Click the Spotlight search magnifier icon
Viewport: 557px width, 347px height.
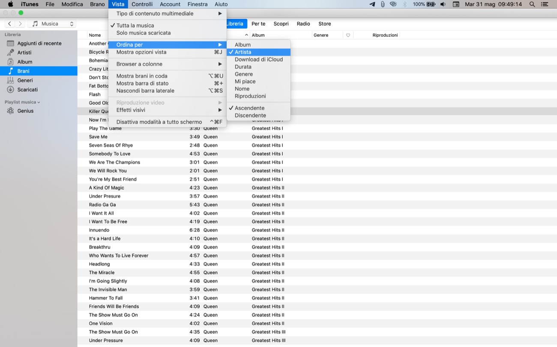click(x=532, y=4)
